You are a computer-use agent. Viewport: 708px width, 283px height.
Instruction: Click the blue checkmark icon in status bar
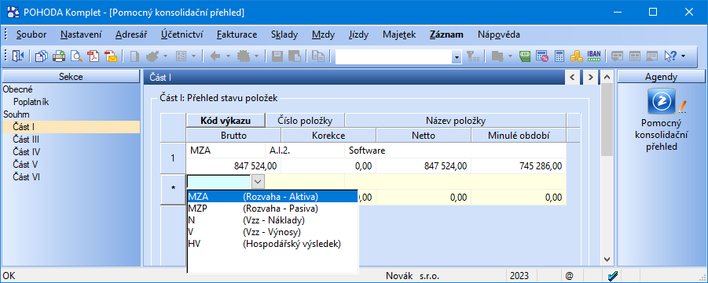pyautogui.click(x=613, y=276)
